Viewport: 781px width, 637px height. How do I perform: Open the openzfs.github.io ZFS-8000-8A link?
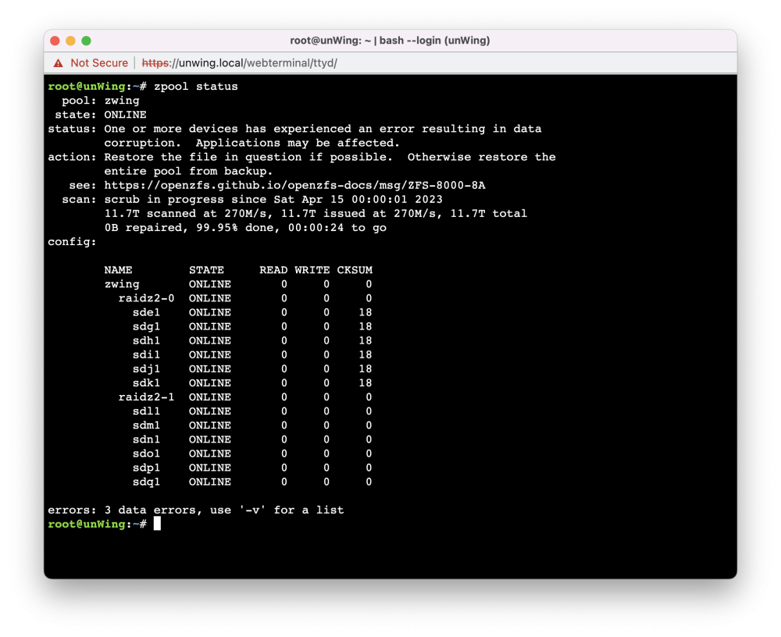click(294, 185)
